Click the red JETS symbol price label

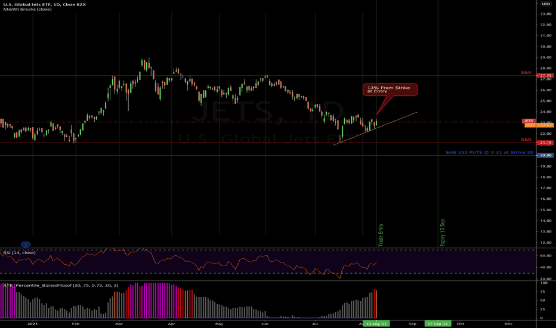(529, 121)
